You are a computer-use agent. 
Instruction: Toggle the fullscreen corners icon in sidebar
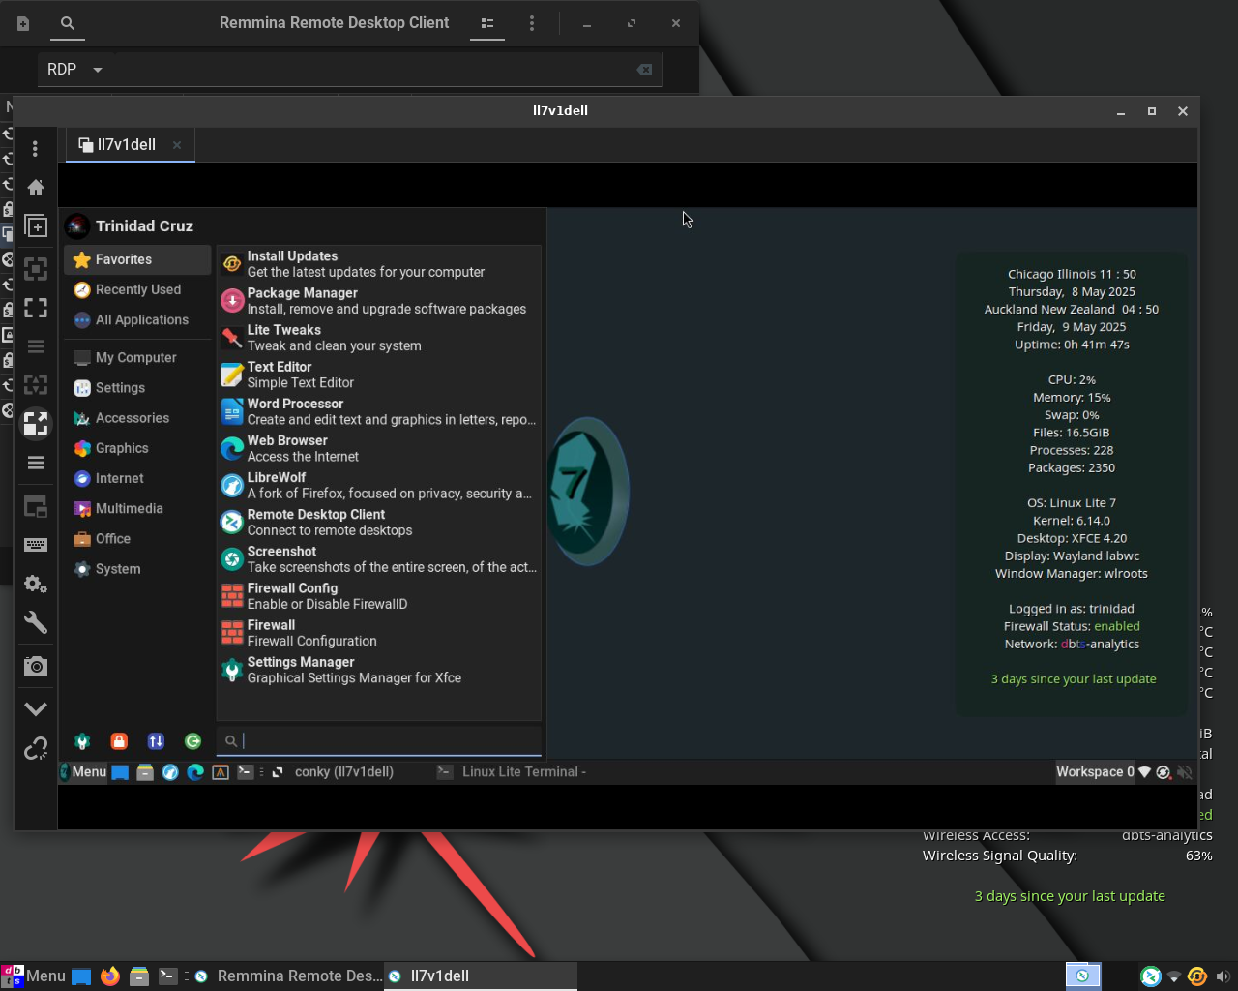(36, 308)
